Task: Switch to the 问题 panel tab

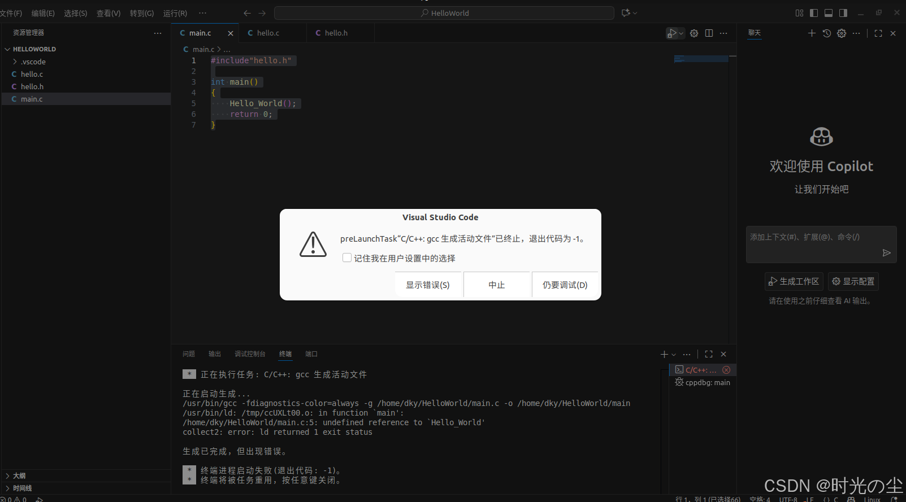Action: tap(189, 354)
